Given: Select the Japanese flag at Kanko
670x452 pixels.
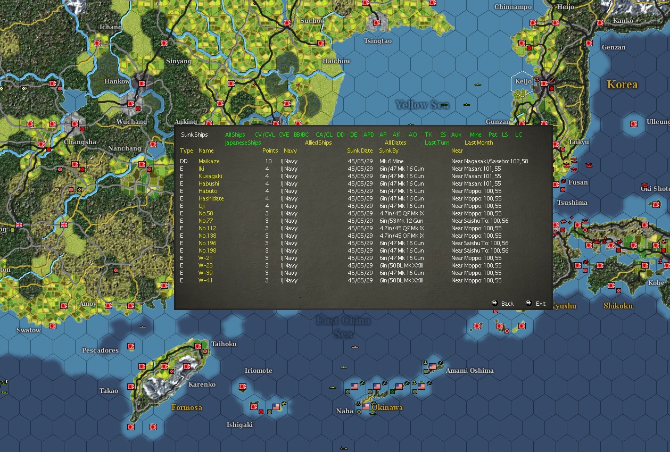Looking at the screenshot, I should (x=600, y=23).
